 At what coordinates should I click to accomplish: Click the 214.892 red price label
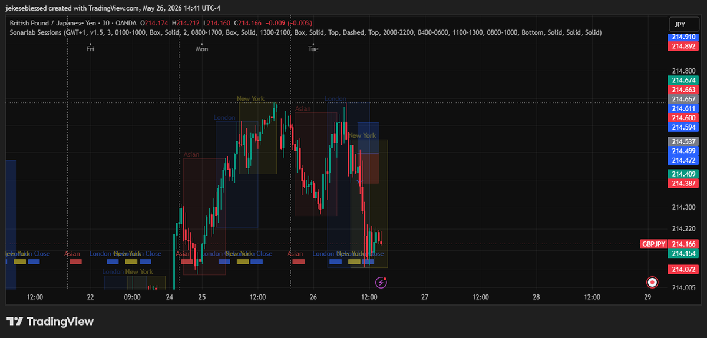point(683,47)
